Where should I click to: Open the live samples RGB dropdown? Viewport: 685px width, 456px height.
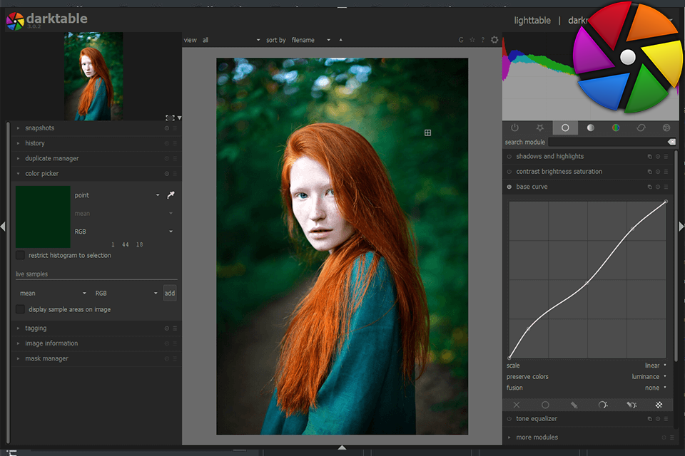tap(126, 294)
